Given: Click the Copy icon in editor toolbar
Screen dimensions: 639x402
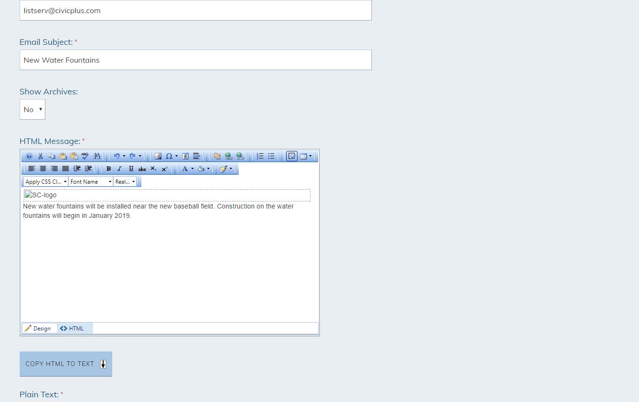Looking at the screenshot, I should 51,156.
